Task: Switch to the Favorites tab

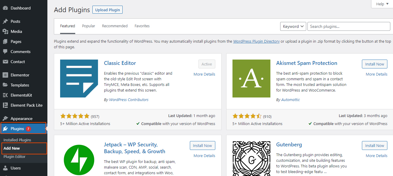Action: (142, 26)
